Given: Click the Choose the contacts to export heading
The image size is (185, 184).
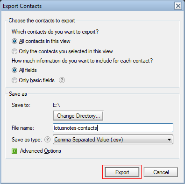Looking at the screenshot, I should [42, 21].
